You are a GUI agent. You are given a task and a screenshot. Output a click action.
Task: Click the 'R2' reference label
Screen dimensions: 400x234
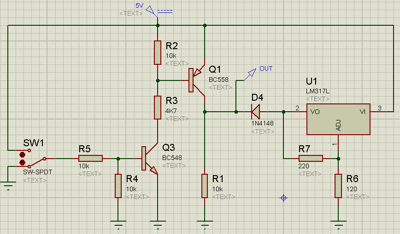click(x=172, y=46)
